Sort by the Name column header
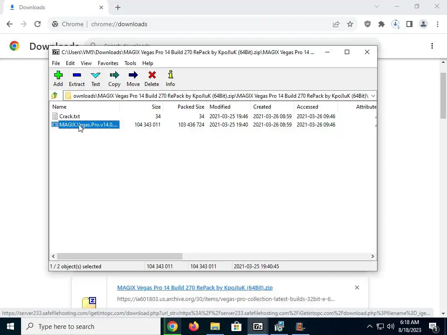Viewport: 447px width, 335px height. tap(85, 107)
